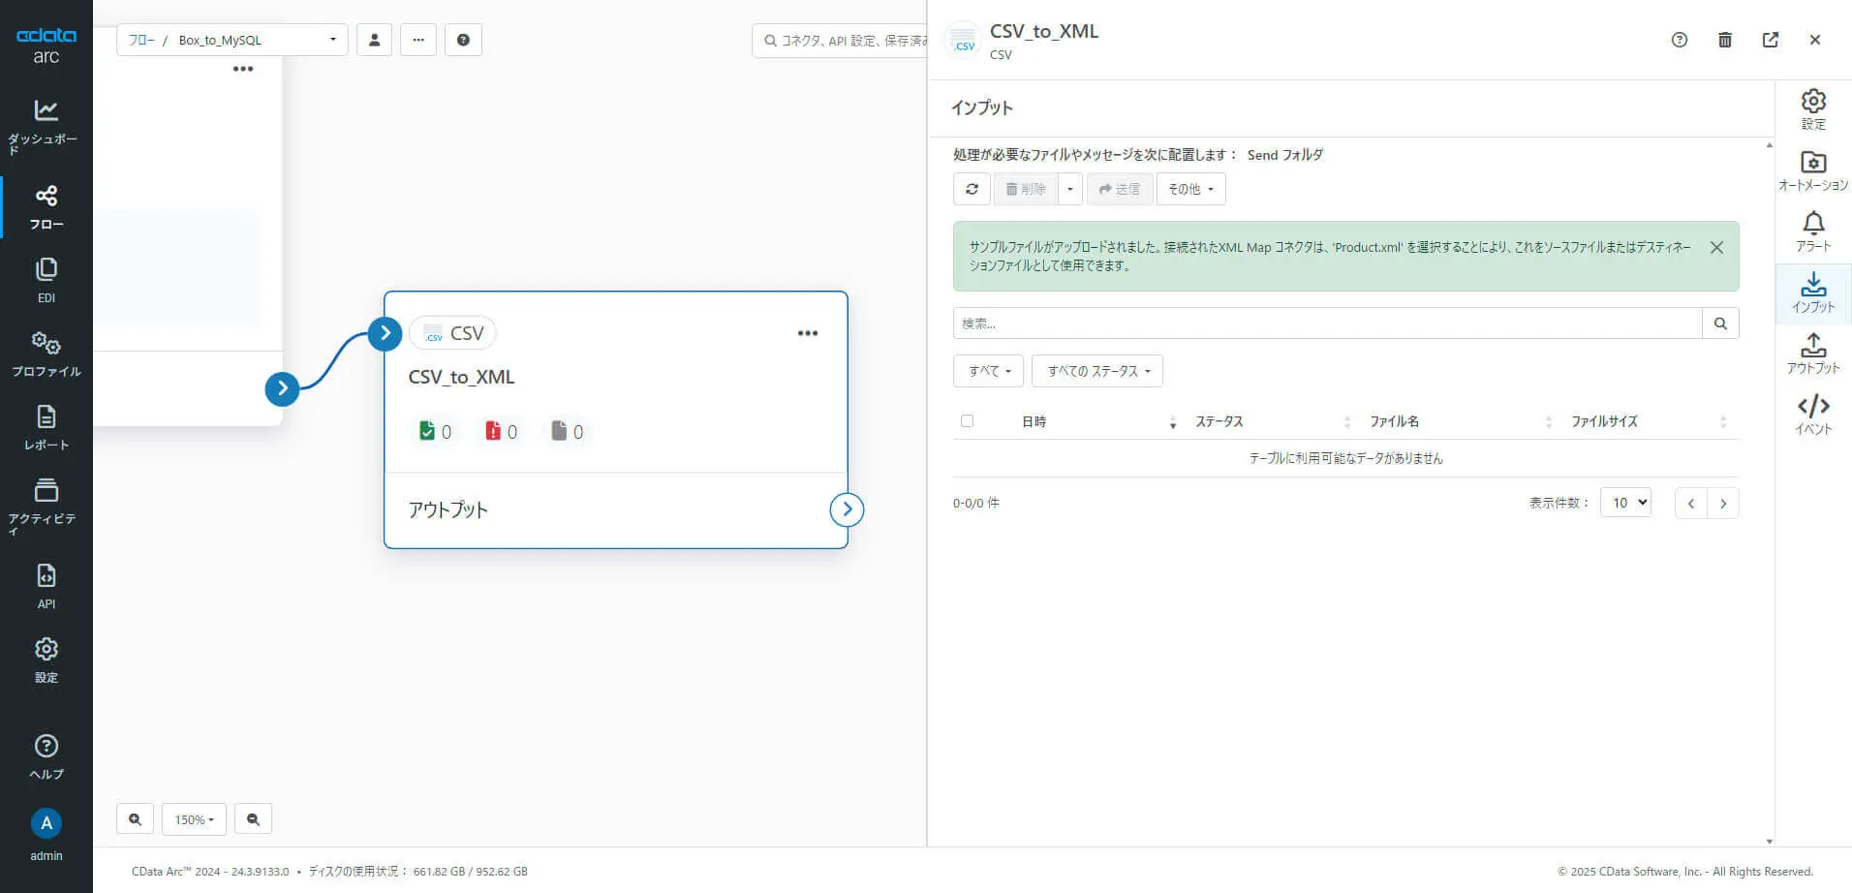
Task: Dismiss the green sample file notification
Action: 1716,247
